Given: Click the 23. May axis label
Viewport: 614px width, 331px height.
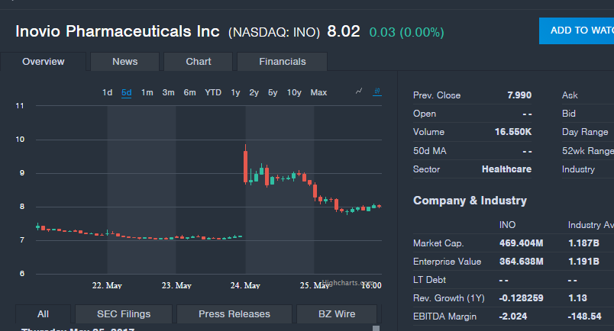Looking at the screenshot, I should click(176, 285).
